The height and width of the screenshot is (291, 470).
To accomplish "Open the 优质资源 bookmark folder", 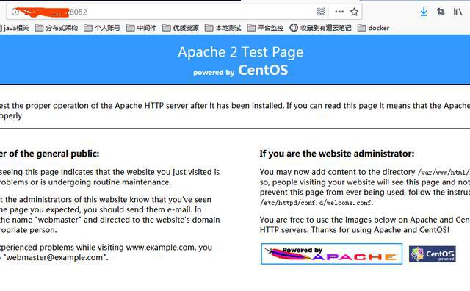I will [181, 28].
